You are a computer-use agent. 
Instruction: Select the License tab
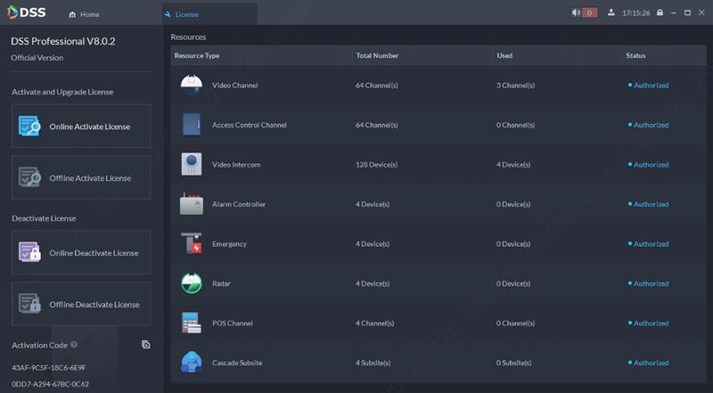209,14
